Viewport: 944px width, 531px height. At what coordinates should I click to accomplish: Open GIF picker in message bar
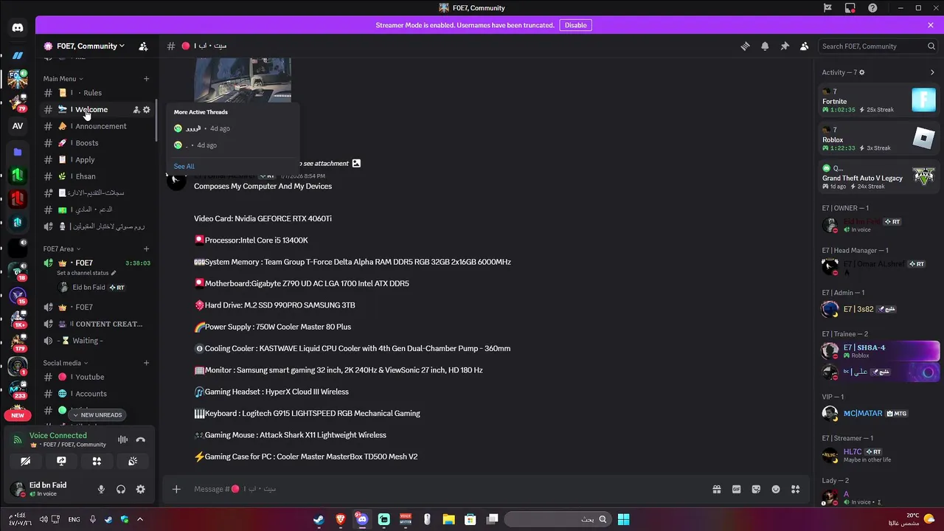[736, 489]
